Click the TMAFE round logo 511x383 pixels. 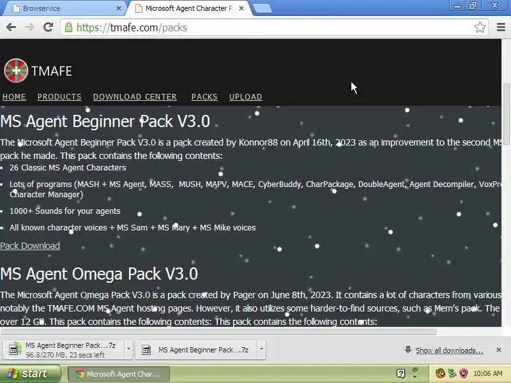pyautogui.click(x=16, y=70)
